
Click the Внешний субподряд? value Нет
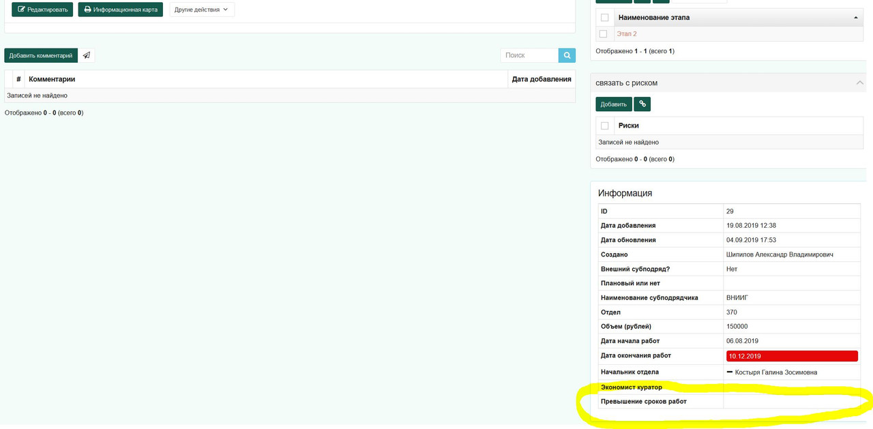click(x=733, y=269)
